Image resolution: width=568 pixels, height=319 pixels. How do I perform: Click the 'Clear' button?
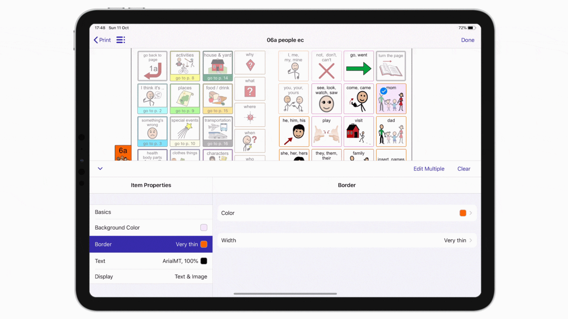click(x=464, y=168)
